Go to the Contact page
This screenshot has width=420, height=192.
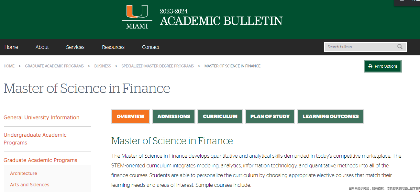pos(150,47)
